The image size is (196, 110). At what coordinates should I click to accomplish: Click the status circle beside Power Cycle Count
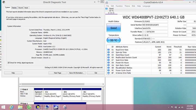click(108, 70)
